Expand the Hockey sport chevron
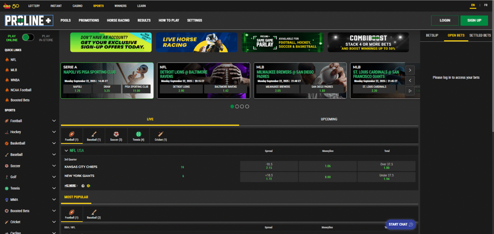Image resolution: width=494 pixels, height=234 pixels. pos(54,132)
